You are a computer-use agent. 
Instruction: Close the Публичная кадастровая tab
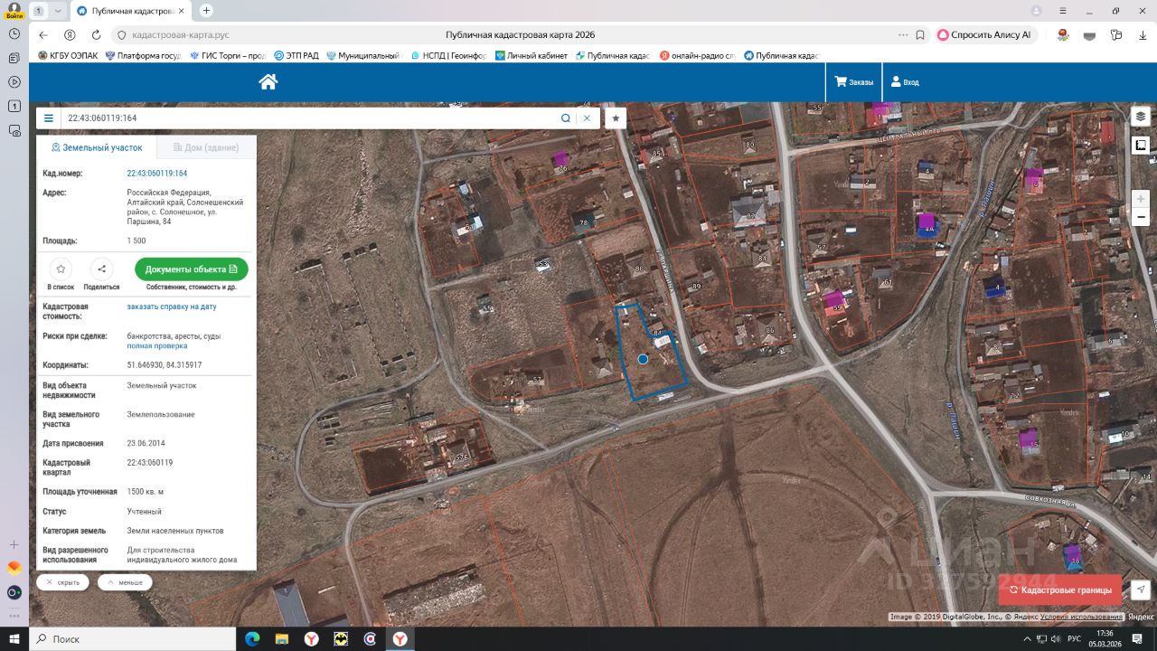pyautogui.click(x=183, y=11)
